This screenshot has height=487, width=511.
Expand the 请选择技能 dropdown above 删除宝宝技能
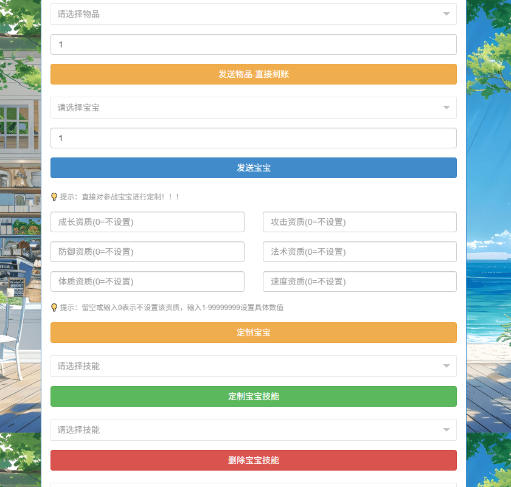253,430
